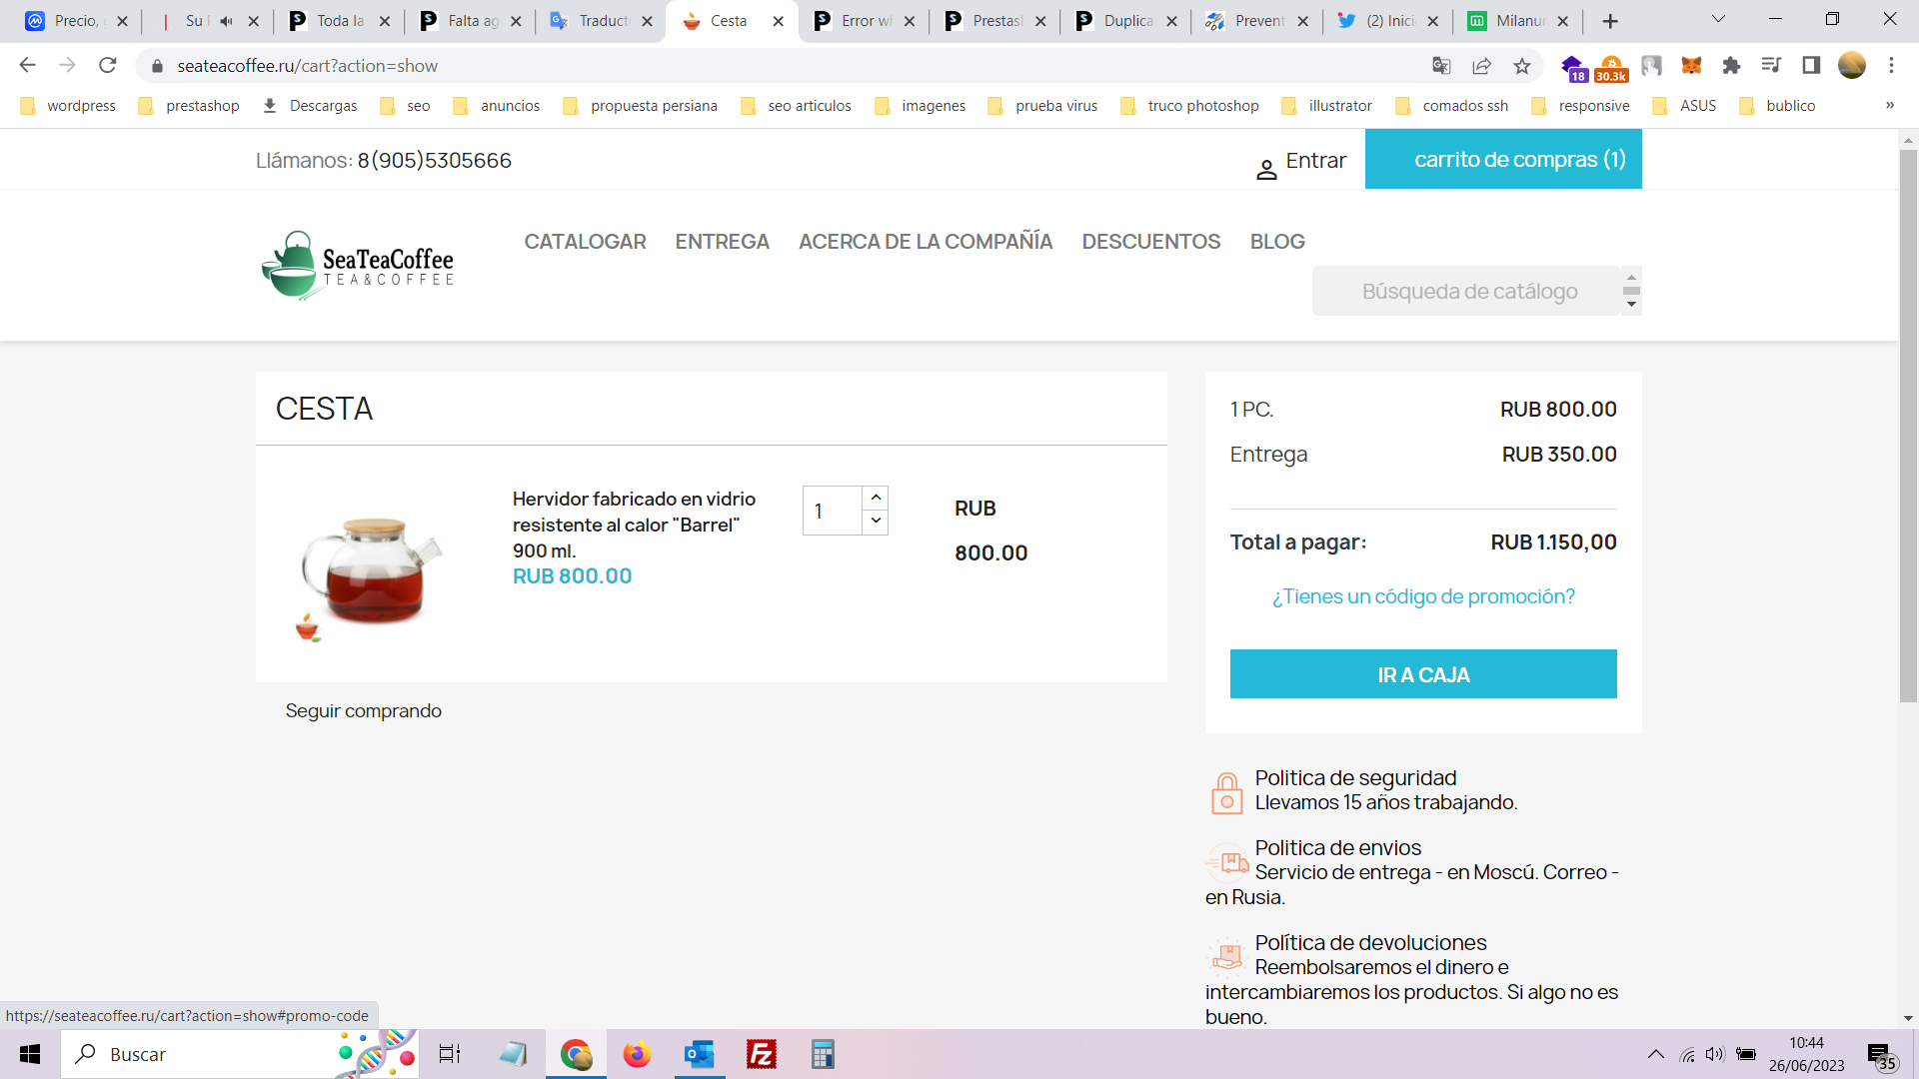Open the tab search dropdown arrow
Image resolution: width=1919 pixels, height=1079 pixels.
1718,19
